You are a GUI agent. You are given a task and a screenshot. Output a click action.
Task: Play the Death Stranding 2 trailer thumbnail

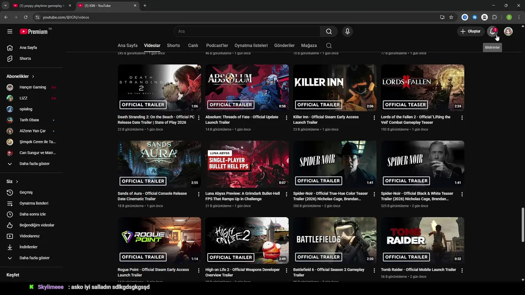point(159,88)
